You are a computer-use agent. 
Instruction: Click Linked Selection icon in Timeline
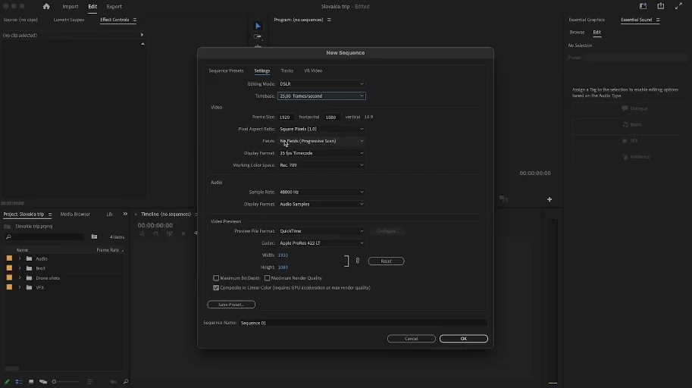170,234
